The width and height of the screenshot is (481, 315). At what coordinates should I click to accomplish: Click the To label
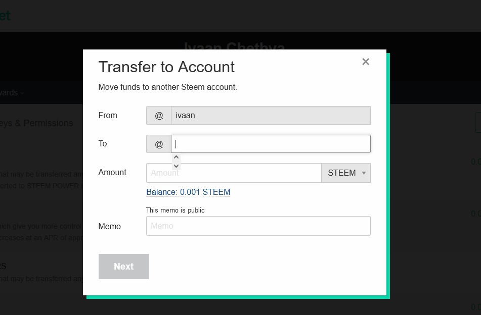pos(103,143)
